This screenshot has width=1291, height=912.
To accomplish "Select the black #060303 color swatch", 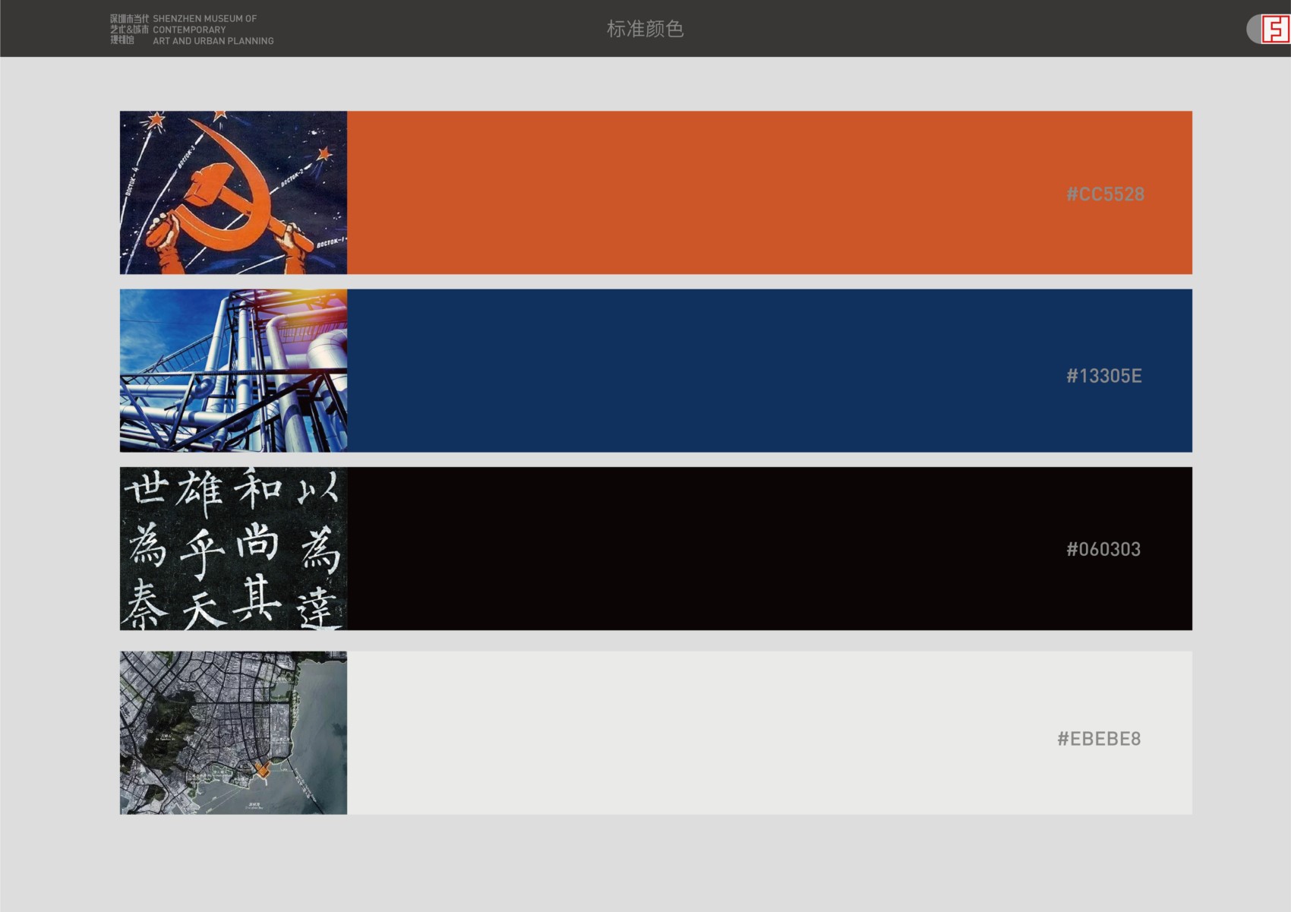I will point(769,548).
